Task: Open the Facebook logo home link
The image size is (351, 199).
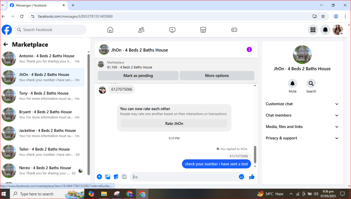Action: tap(7, 30)
